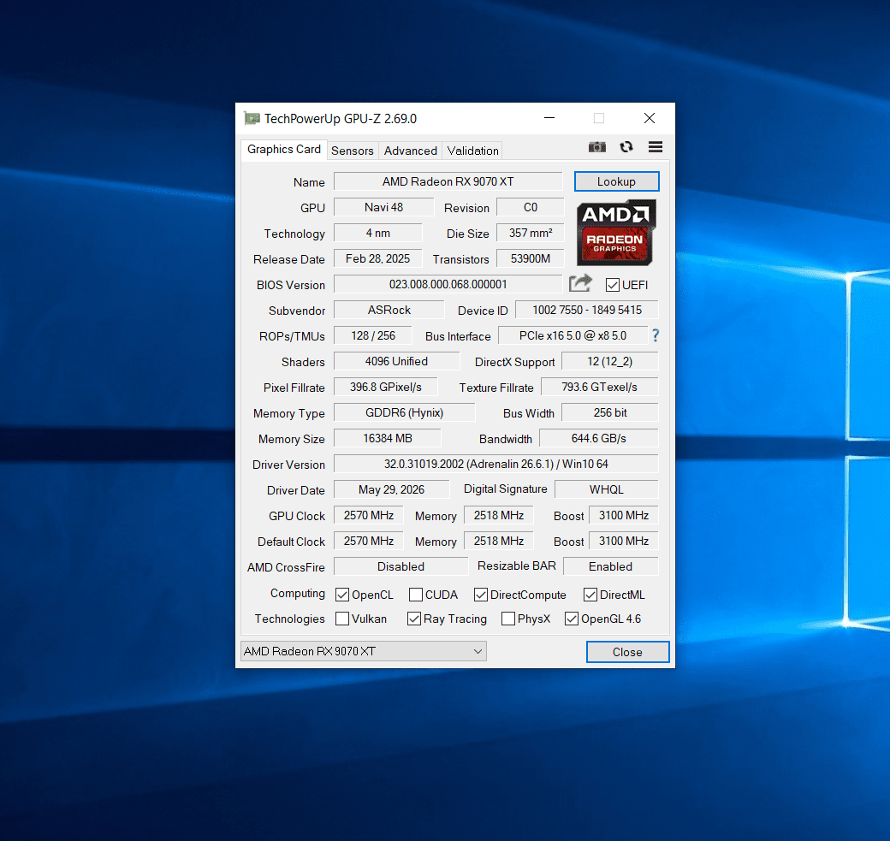
Task: Click the refresh icon in GPU-Z
Action: (x=626, y=147)
